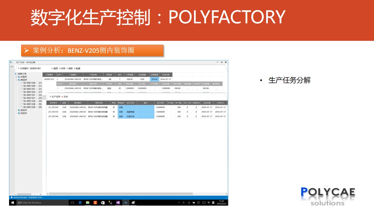Open Visual Studio from the taskbar
Image resolution: width=374 pixels, height=210 pixels.
click(118, 202)
